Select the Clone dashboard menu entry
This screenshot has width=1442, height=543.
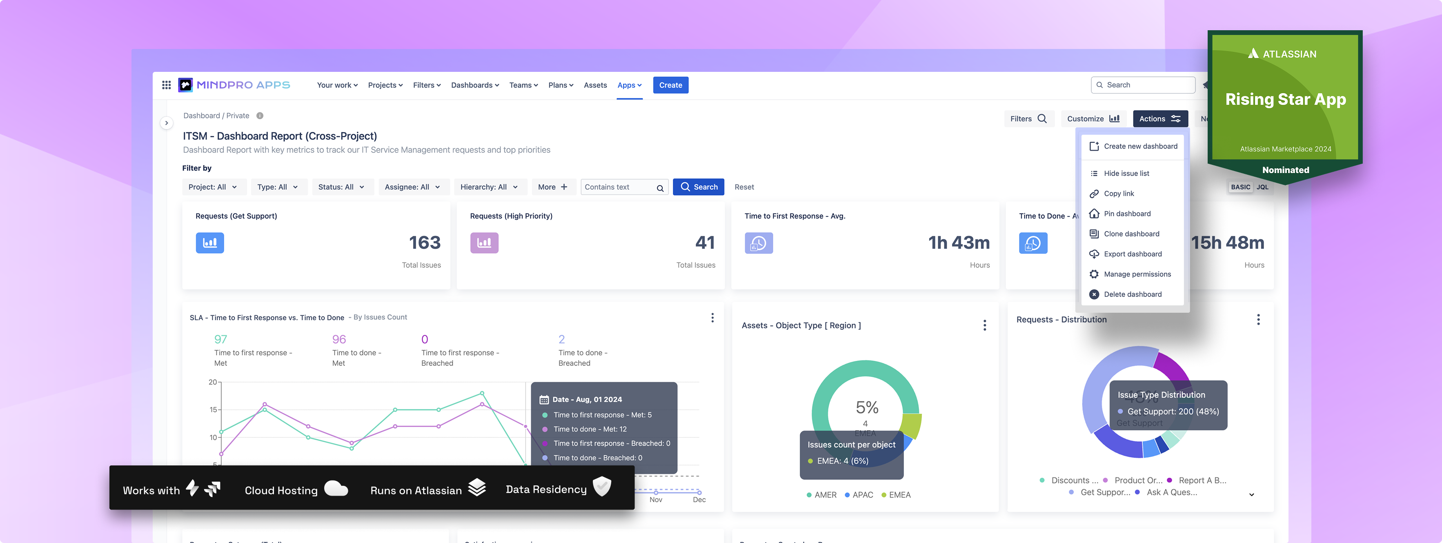1133,234
